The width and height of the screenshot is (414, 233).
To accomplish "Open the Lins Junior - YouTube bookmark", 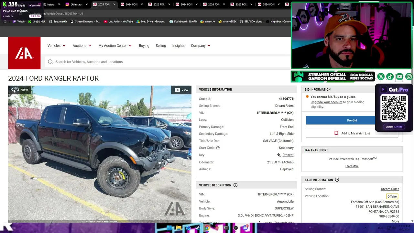I will (x=118, y=22).
